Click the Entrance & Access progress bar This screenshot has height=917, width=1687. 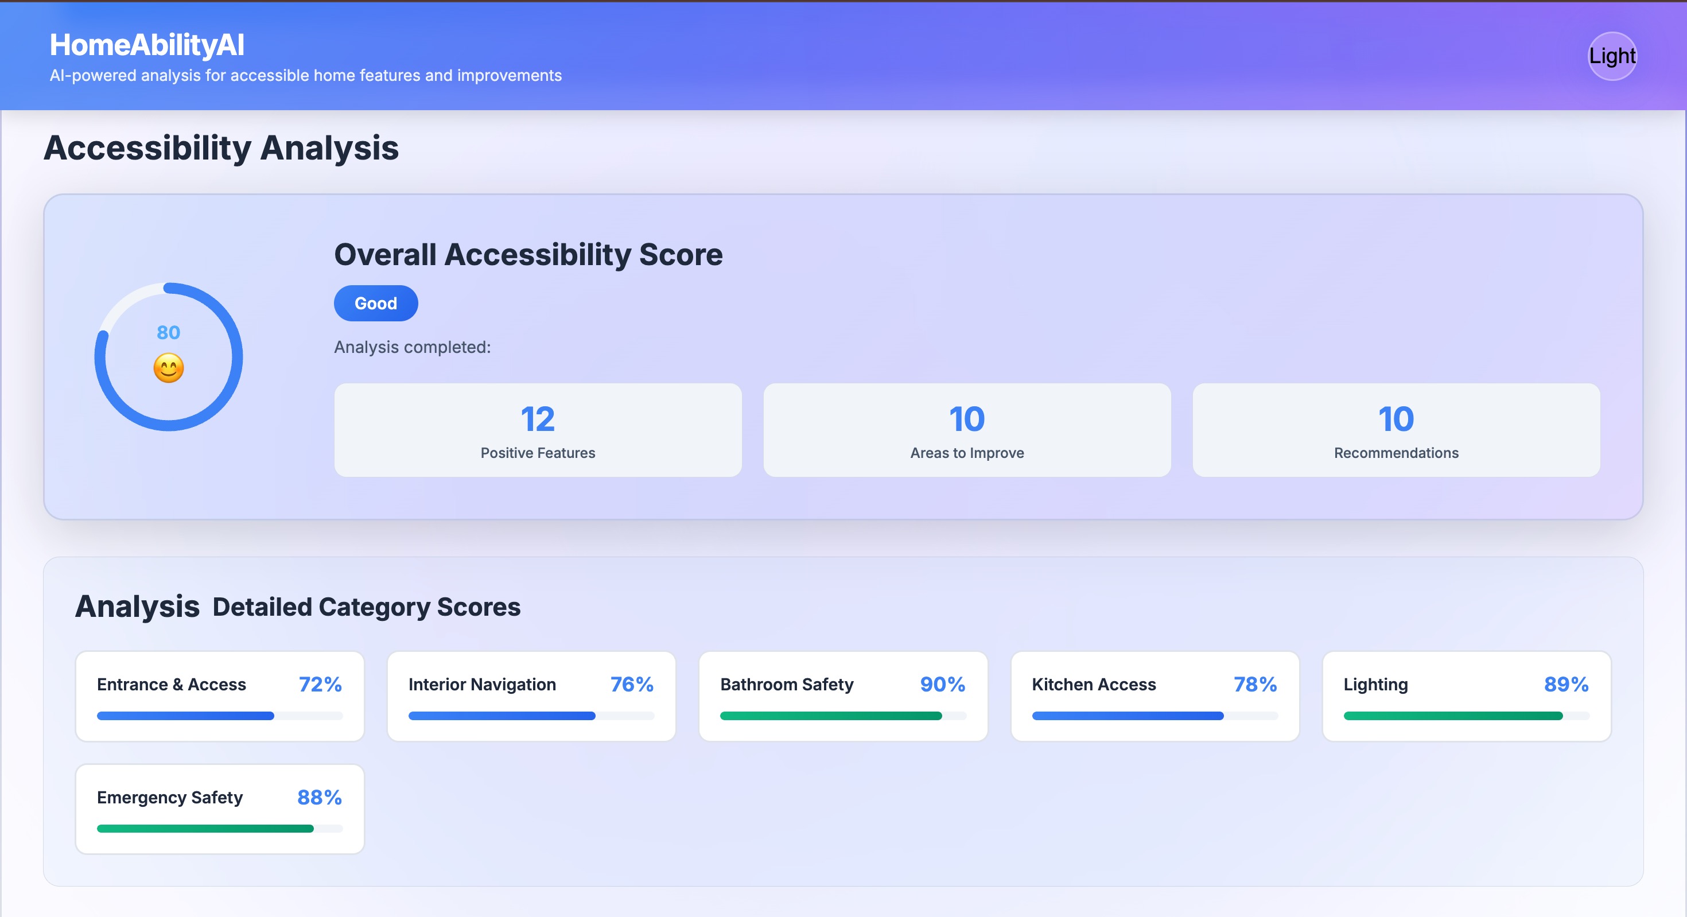coord(185,716)
